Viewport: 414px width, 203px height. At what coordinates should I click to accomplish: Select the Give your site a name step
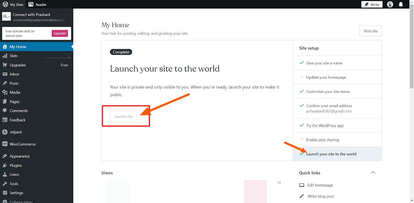pos(337,63)
